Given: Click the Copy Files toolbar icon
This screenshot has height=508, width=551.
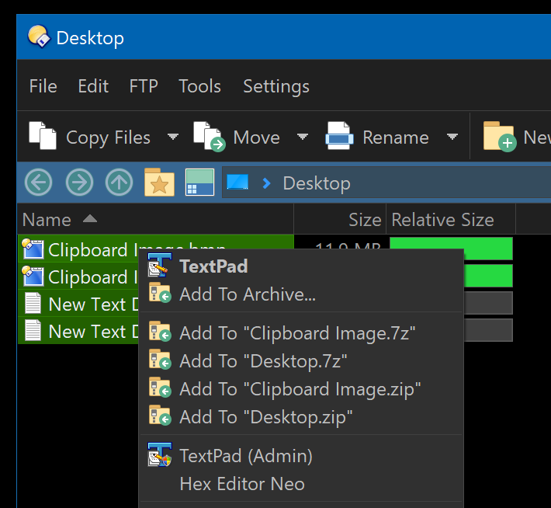Looking at the screenshot, I should [x=43, y=135].
